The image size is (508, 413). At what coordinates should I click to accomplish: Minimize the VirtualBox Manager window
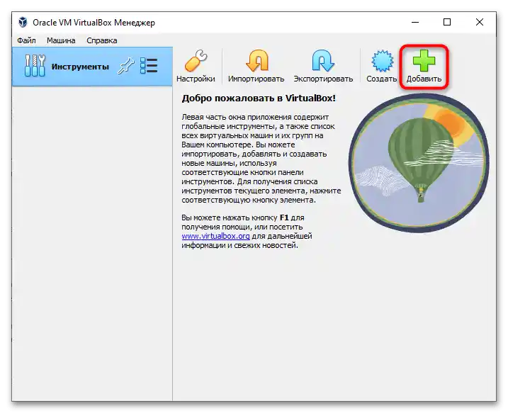415,22
